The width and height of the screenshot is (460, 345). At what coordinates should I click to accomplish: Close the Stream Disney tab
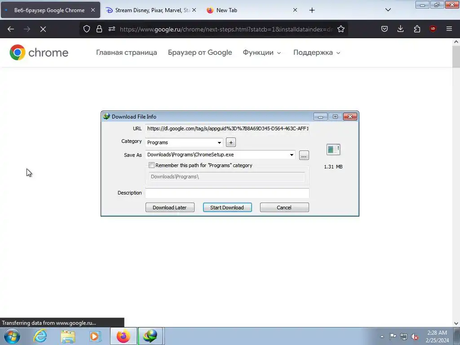pyautogui.click(x=194, y=10)
